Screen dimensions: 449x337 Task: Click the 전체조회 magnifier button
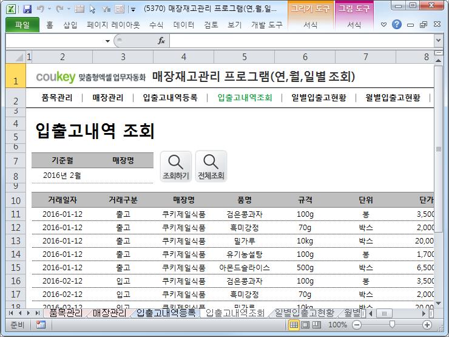click(x=211, y=166)
